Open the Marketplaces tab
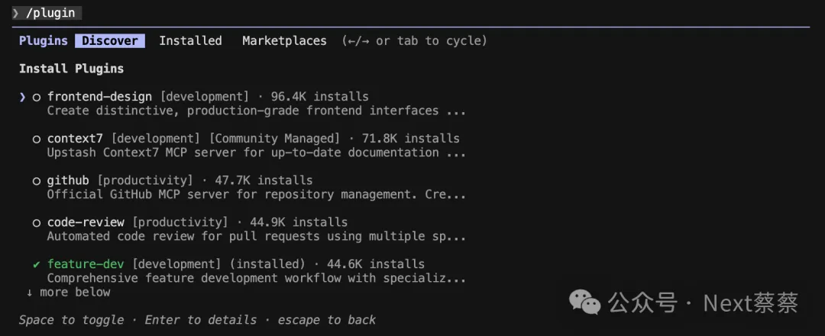The width and height of the screenshot is (825, 336). (x=284, y=41)
